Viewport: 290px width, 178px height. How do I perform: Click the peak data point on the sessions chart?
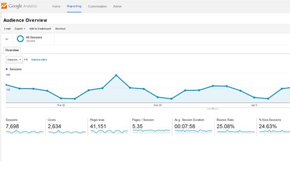tap(116, 75)
